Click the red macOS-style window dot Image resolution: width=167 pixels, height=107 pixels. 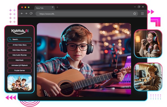tap(22, 7)
